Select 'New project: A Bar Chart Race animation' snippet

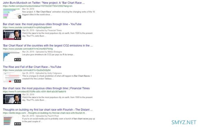(x=59, y=13)
